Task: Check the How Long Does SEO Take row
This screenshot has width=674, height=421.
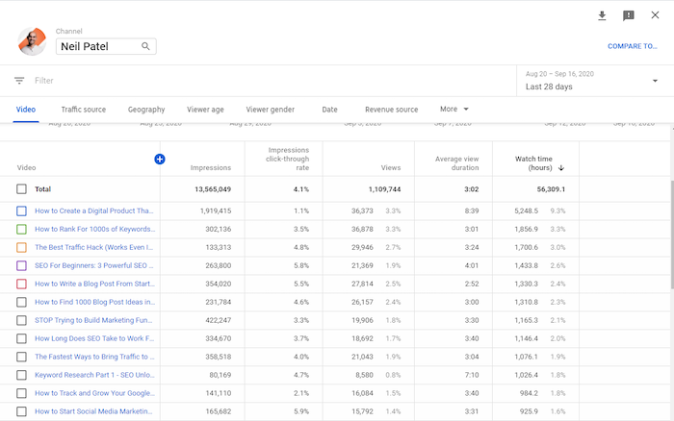Action: click(21, 338)
